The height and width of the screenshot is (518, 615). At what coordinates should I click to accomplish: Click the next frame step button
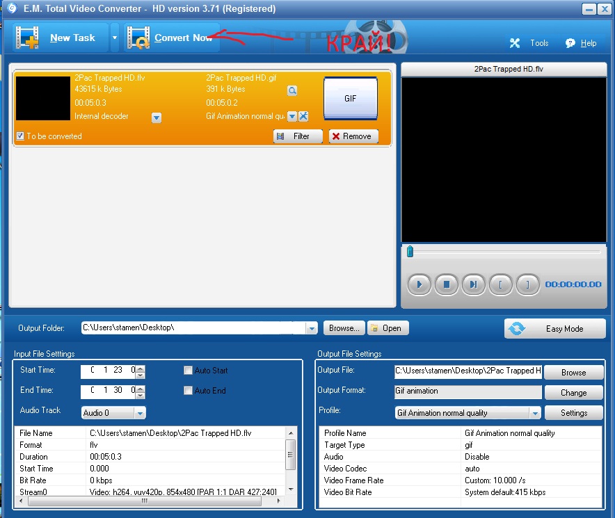pyautogui.click(x=473, y=284)
